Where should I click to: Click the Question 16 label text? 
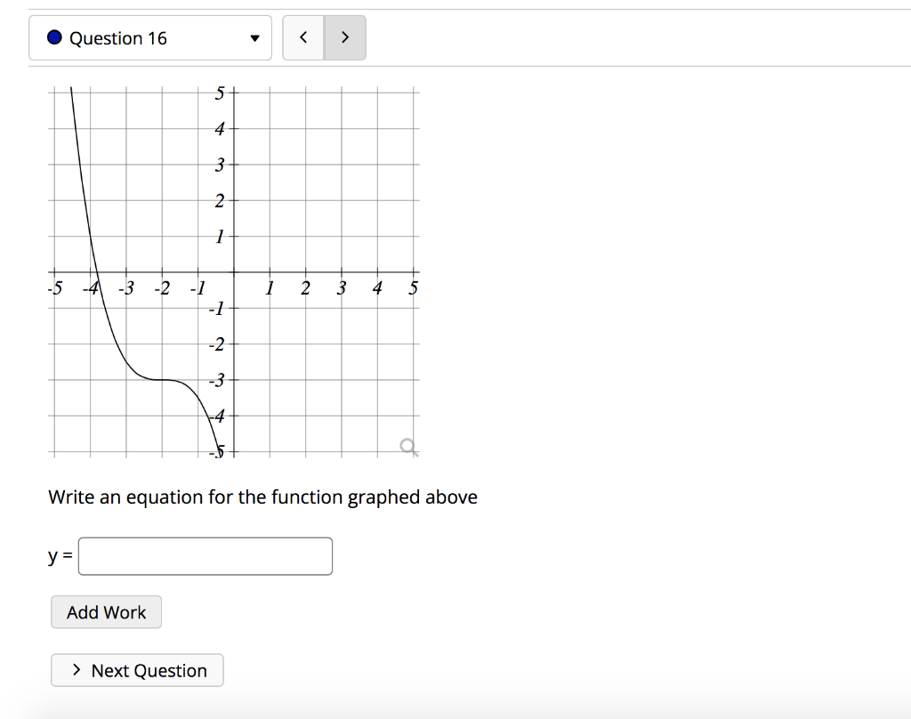pyautogui.click(x=118, y=38)
